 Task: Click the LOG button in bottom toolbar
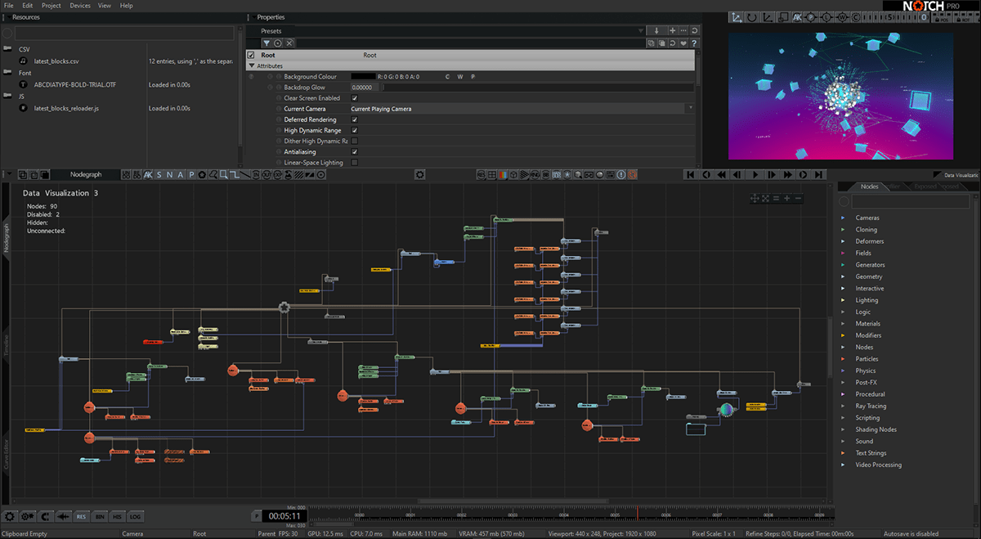(x=135, y=516)
